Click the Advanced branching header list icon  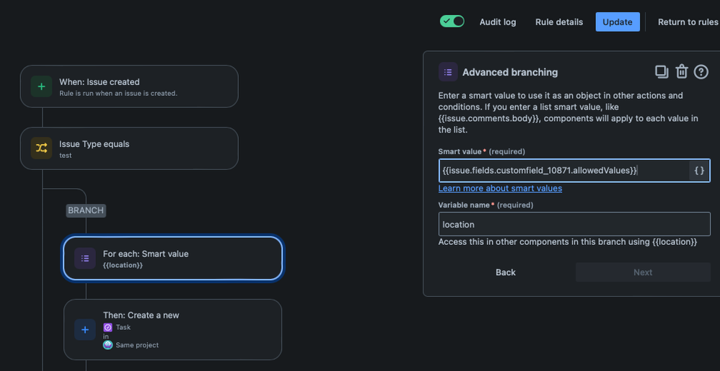(448, 72)
